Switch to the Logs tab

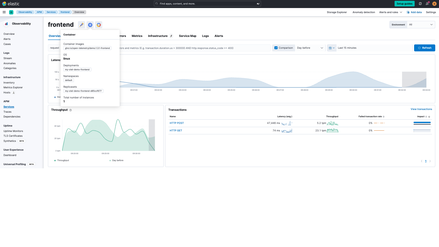click(205, 36)
